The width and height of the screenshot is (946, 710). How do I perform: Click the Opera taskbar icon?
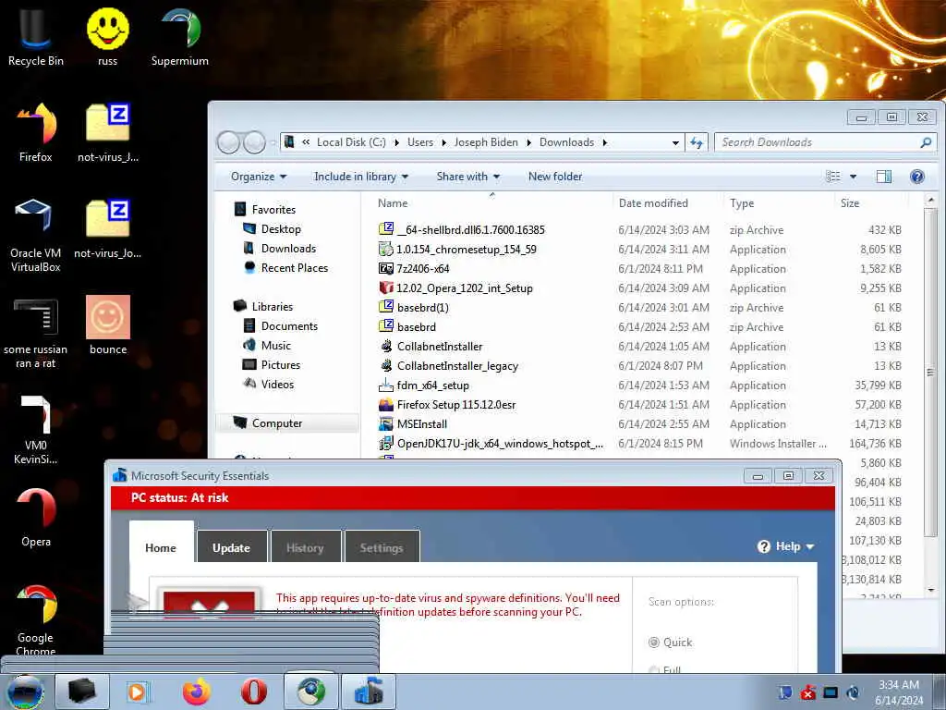254,692
